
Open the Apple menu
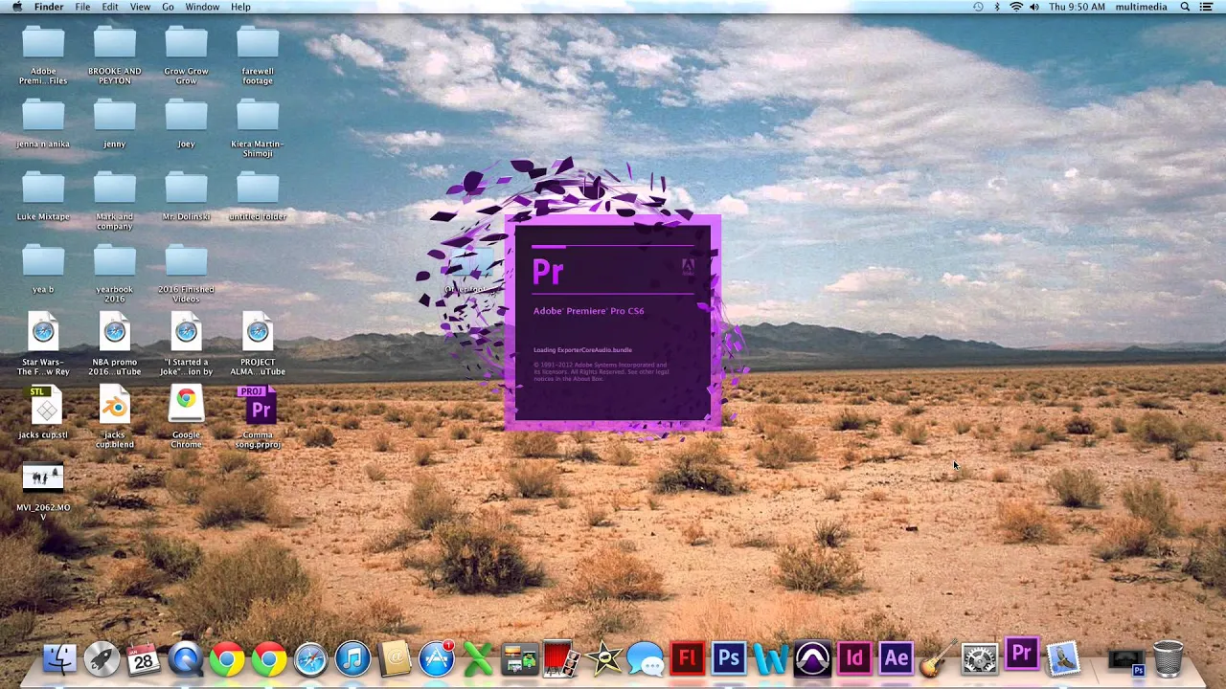(16, 7)
